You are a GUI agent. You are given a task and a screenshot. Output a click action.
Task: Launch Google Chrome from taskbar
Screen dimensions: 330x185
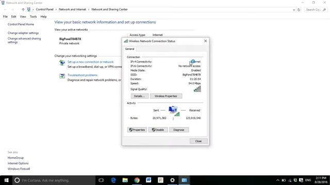tap(137, 180)
